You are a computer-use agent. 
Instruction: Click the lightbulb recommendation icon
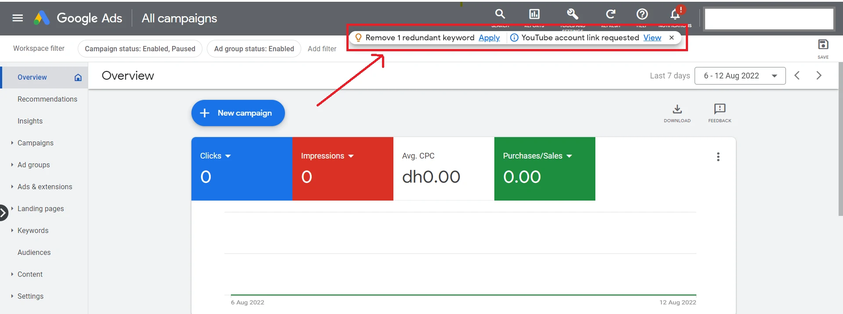[x=358, y=38]
